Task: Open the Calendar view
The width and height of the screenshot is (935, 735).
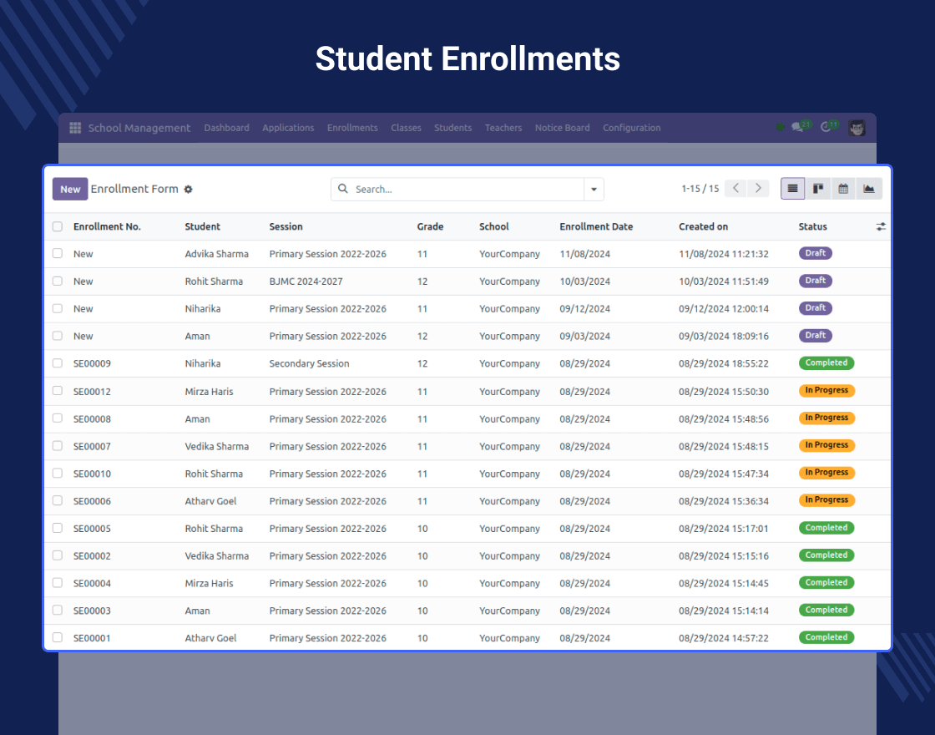Action: pos(843,189)
